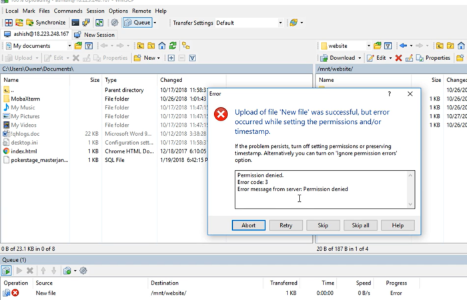Viewport: 467px width, 300px height.
Task: Refresh the local panel
Action: pos(173,46)
